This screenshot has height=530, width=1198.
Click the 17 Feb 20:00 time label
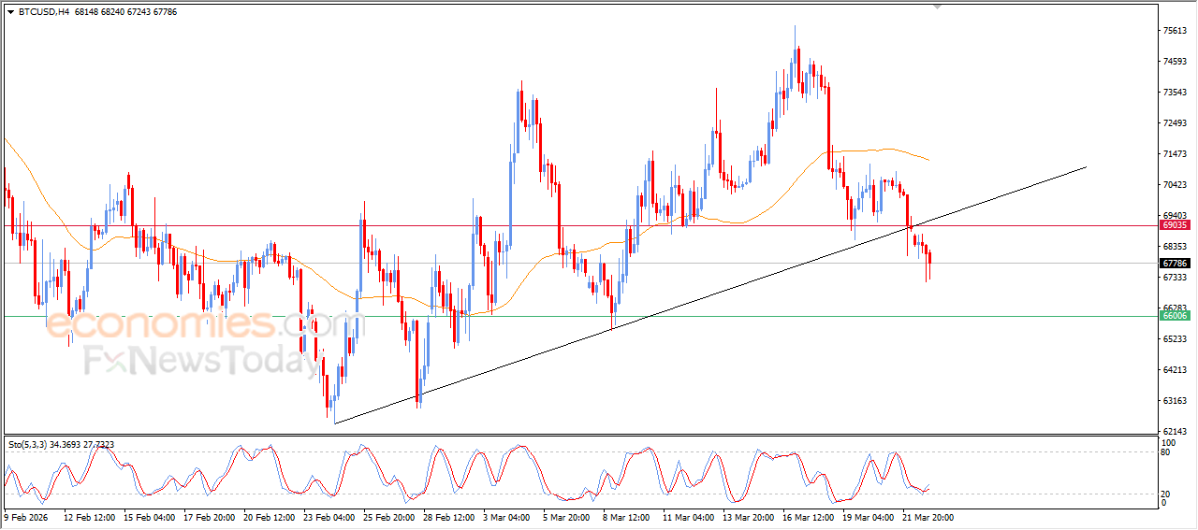(x=210, y=517)
